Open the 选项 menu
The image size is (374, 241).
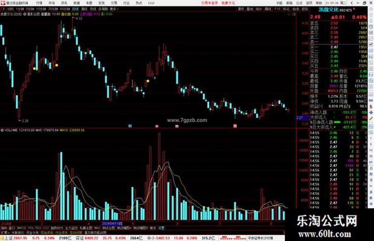309,3
